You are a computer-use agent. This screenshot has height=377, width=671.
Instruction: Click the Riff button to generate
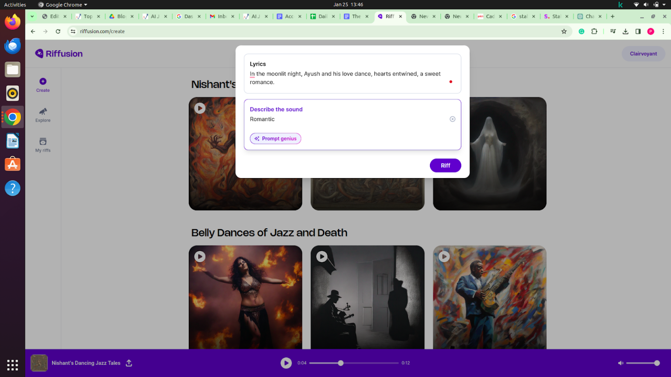(x=445, y=165)
